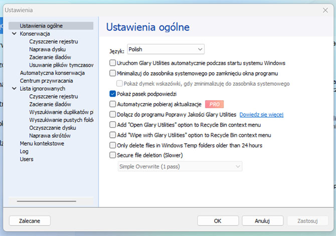Enable Minimalizuj do zasobnika systemowego checkbox

[113, 73]
